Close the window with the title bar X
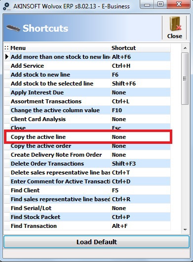This screenshot has width=193, height=262. [179, 4]
